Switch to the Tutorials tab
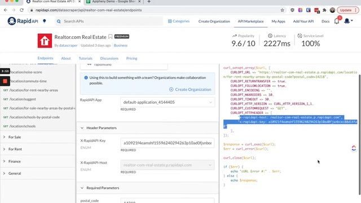 click(x=85, y=59)
